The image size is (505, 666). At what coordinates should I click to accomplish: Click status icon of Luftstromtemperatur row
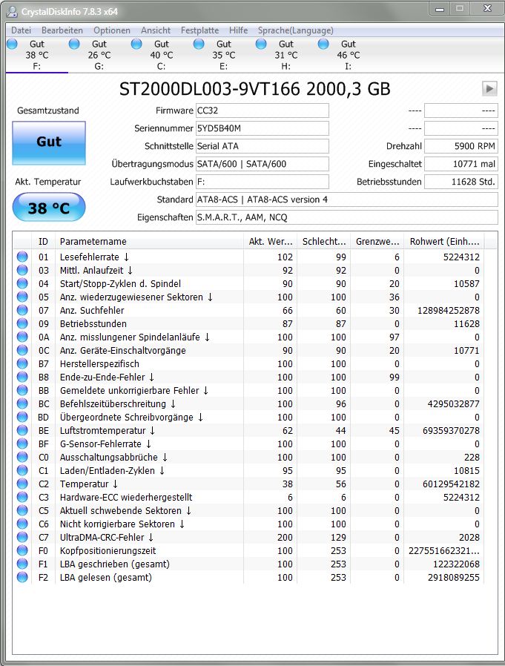[x=22, y=430]
